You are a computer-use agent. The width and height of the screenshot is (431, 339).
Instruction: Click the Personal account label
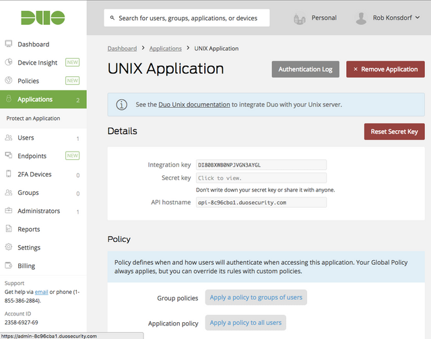[324, 18]
